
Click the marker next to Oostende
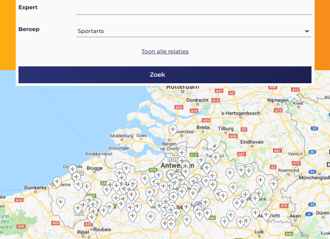click(73, 170)
